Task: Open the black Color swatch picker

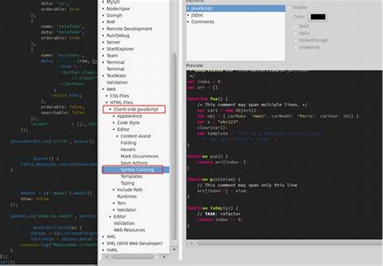Action: click(x=318, y=17)
